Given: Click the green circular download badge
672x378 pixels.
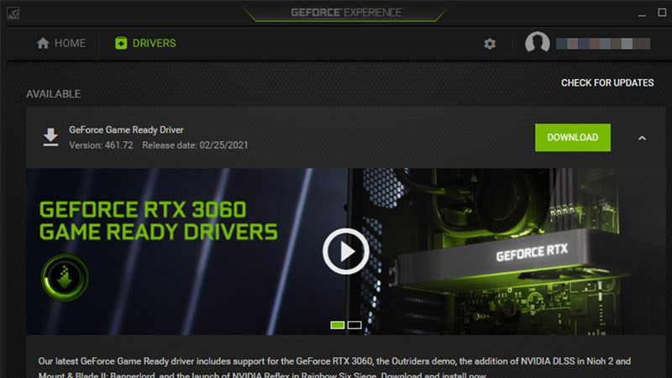Looking at the screenshot, I should point(65,278).
